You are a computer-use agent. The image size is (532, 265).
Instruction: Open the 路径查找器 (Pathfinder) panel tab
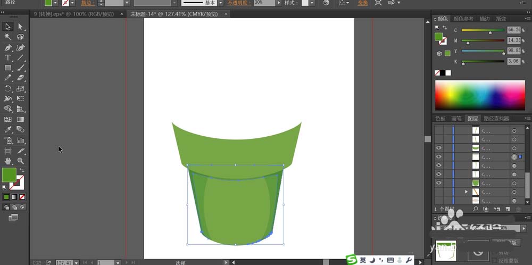click(x=496, y=119)
